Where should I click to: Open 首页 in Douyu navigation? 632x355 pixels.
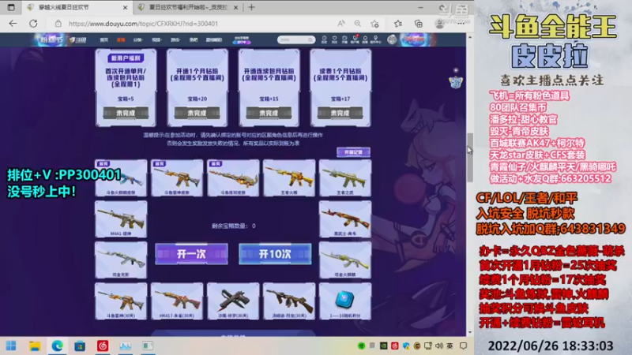point(104,40)
